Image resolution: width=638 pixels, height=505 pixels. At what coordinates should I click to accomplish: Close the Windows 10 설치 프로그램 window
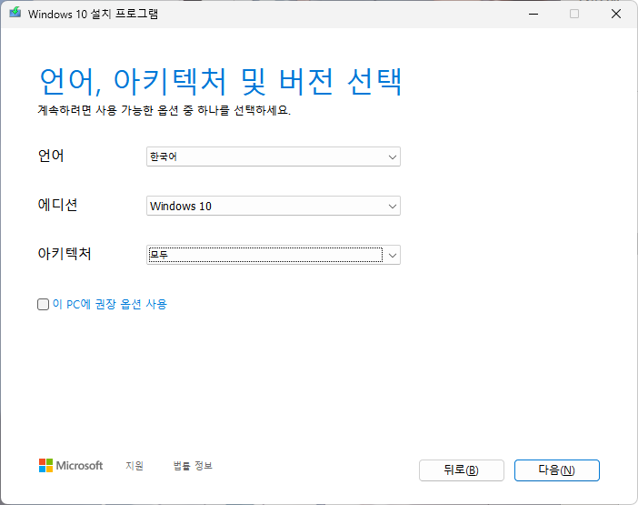(616, 14)
